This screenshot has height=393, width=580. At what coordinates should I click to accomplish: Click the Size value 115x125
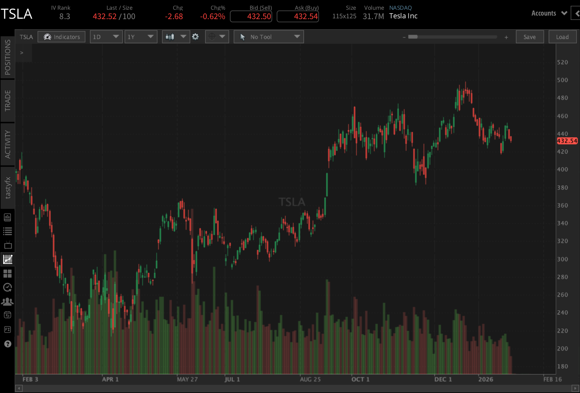click(x=344, y=16)
